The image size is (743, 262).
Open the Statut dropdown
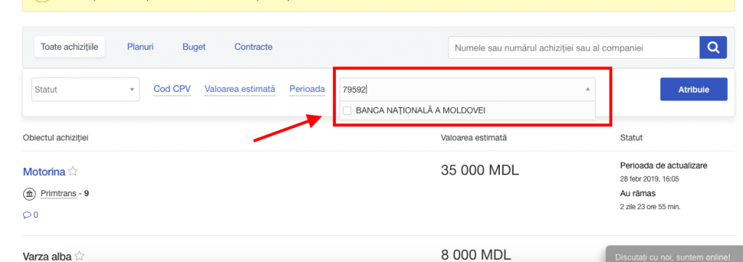86,89
